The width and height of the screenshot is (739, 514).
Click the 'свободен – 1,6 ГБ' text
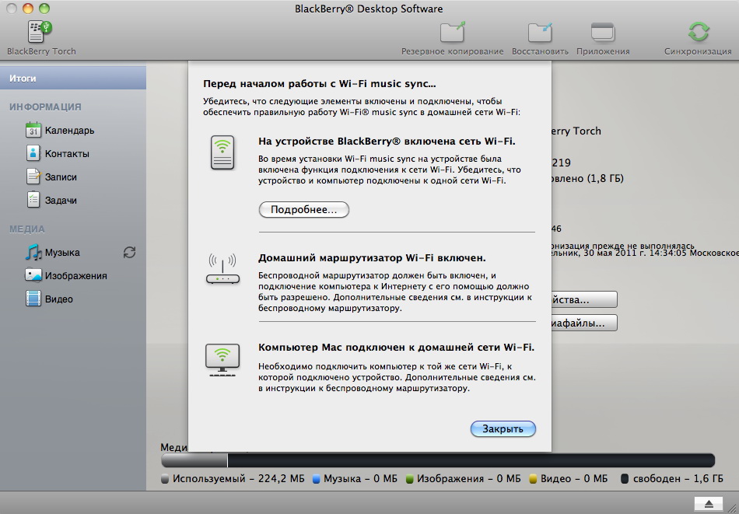(x=678, y=479)
